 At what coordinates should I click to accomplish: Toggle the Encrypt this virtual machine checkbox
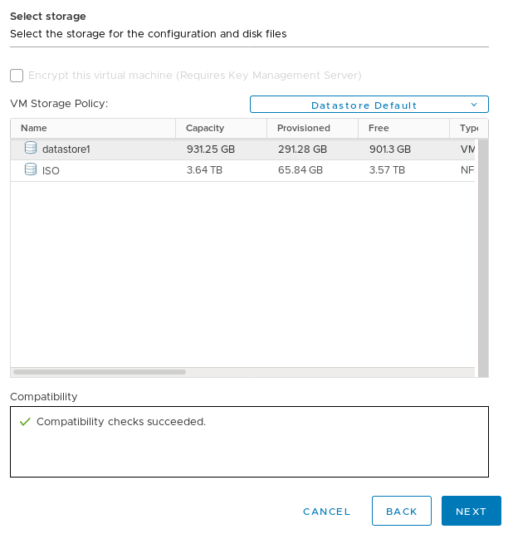click(x=17, y=76)
